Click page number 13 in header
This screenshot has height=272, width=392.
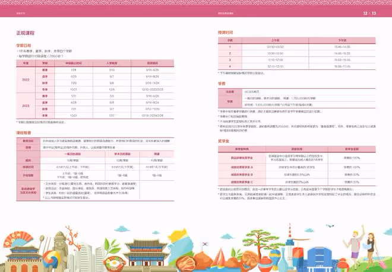[x=374, y=13]
